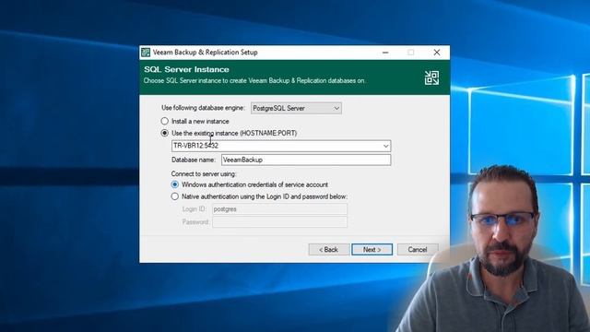Cancel the Veeam setup wizard
Image resolution: width=590 pixels, height=332 pixels.
click(x=418, y=250)
